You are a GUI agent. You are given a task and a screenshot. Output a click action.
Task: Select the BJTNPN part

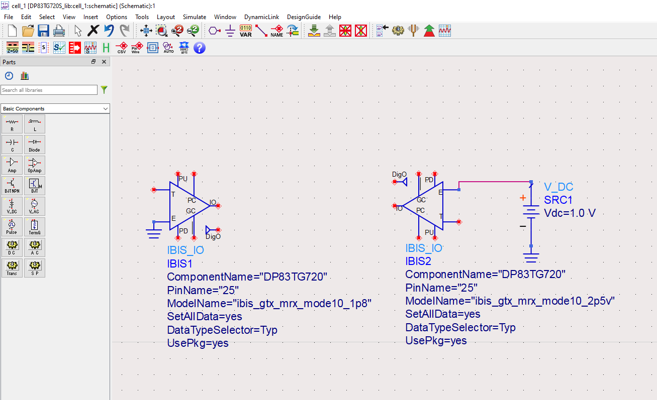pos(12,186)
